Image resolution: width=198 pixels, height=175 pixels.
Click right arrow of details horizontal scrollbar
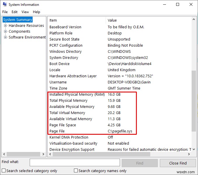click(x=189, y=154)
